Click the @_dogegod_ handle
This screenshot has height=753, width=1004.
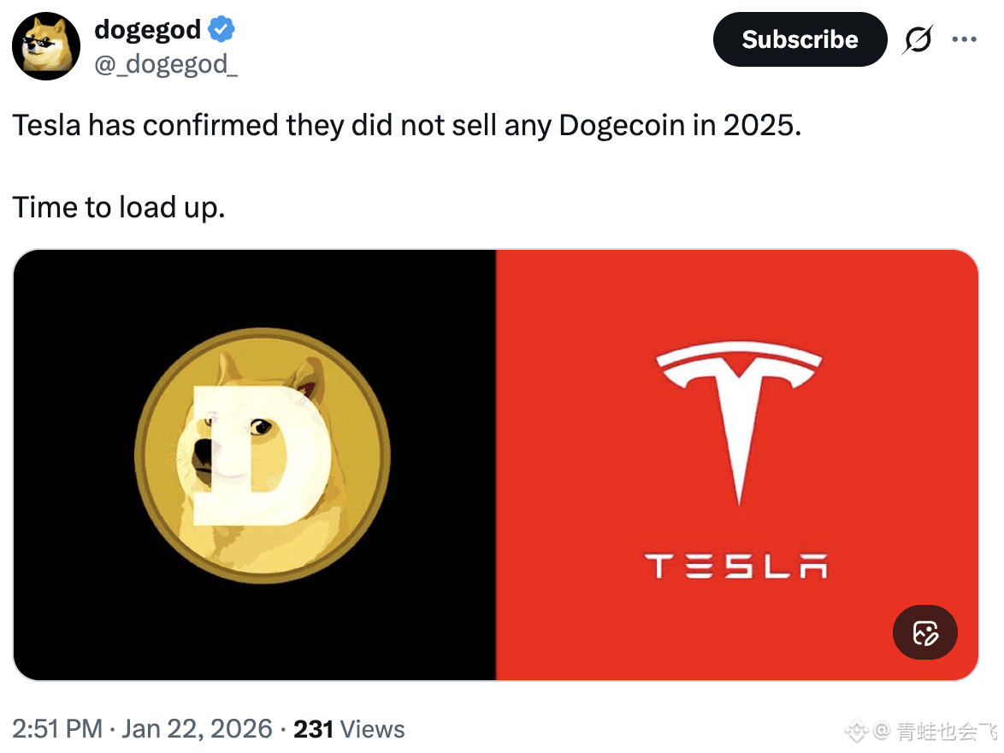(x=166, y=64)
